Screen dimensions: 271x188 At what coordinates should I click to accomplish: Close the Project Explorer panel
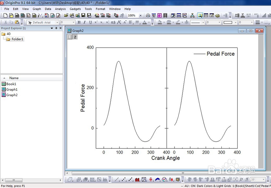(x=60, y=28)
